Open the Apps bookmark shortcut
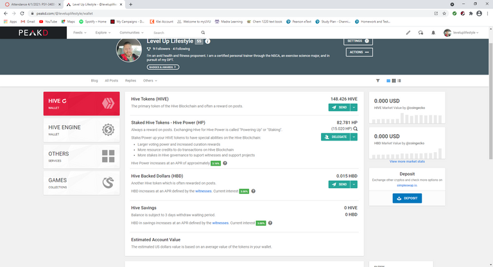 coord(10,22)
